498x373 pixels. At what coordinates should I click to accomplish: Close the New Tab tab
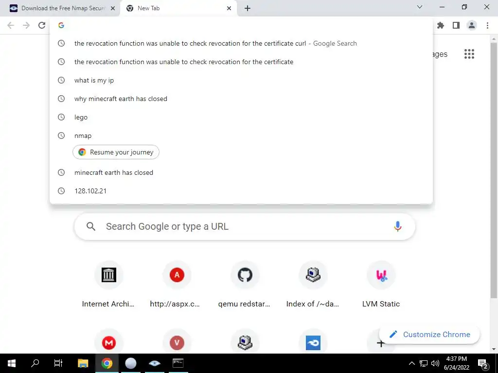[x=229, y=8]
